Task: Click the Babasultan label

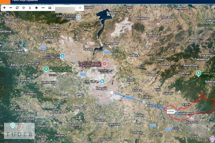Action: (x=18, y=65)
